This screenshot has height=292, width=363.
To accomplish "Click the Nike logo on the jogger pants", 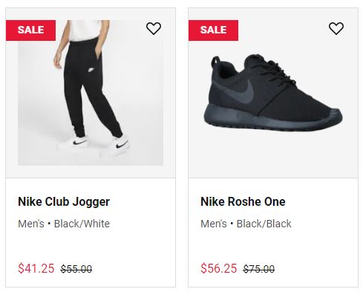I will (91, 70).
